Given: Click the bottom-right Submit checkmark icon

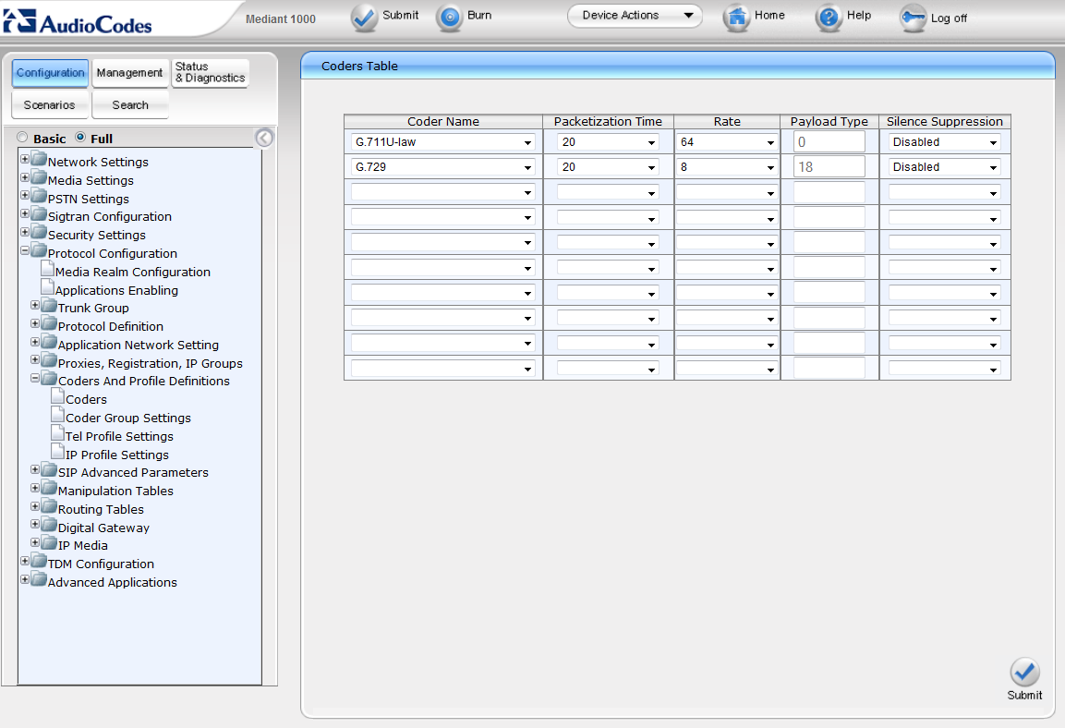Looking at the screenshot, I should click(x=1024, y=672).
